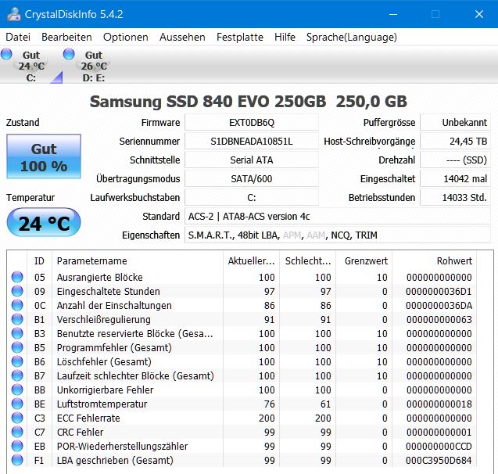Click status orb for Luftstromtemperatur row
This screenshot has width=498, height=474.
pos(17,404)
